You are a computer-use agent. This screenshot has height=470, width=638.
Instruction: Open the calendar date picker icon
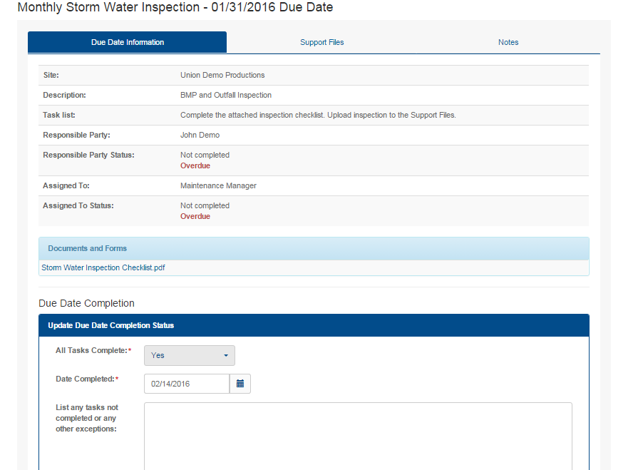240,384
